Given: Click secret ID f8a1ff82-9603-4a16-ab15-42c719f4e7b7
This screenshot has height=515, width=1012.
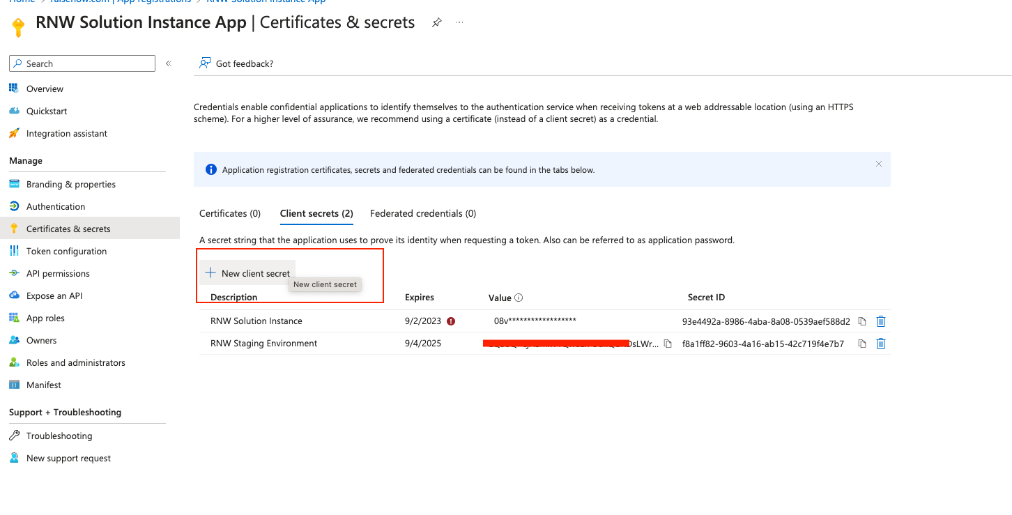Looking at the screenshot, I should point(763,344).
